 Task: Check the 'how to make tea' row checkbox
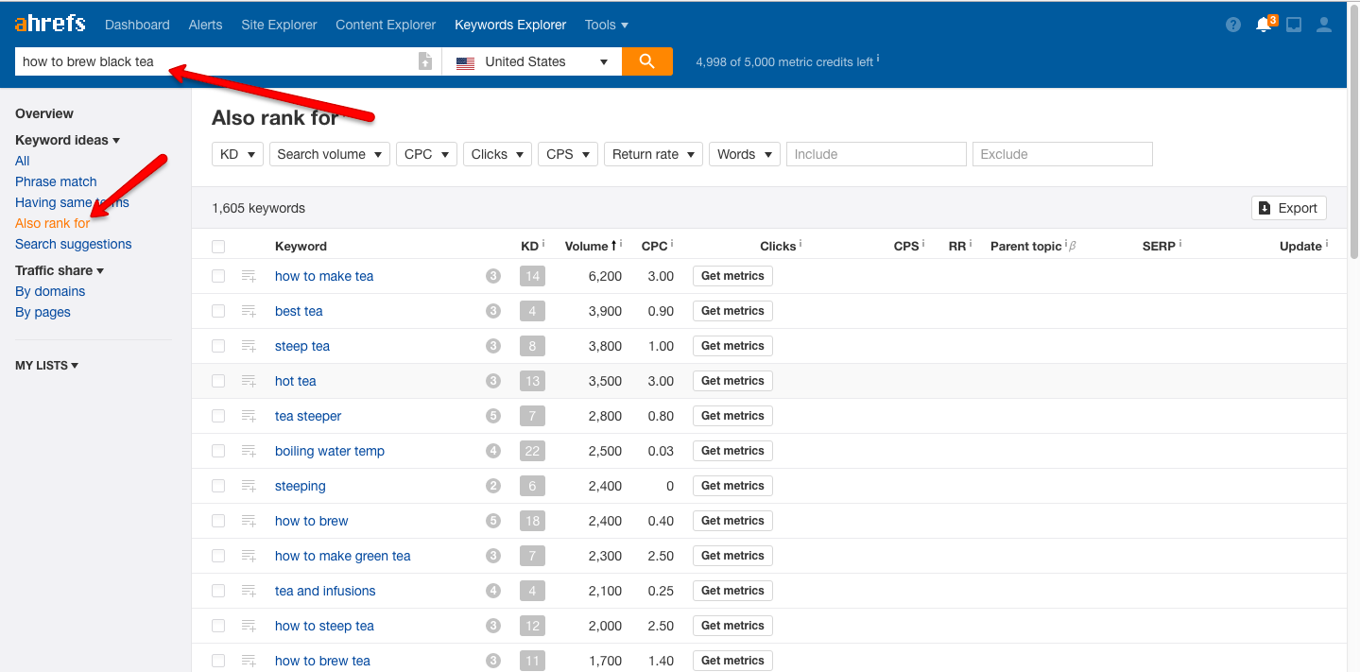(218, 276)
